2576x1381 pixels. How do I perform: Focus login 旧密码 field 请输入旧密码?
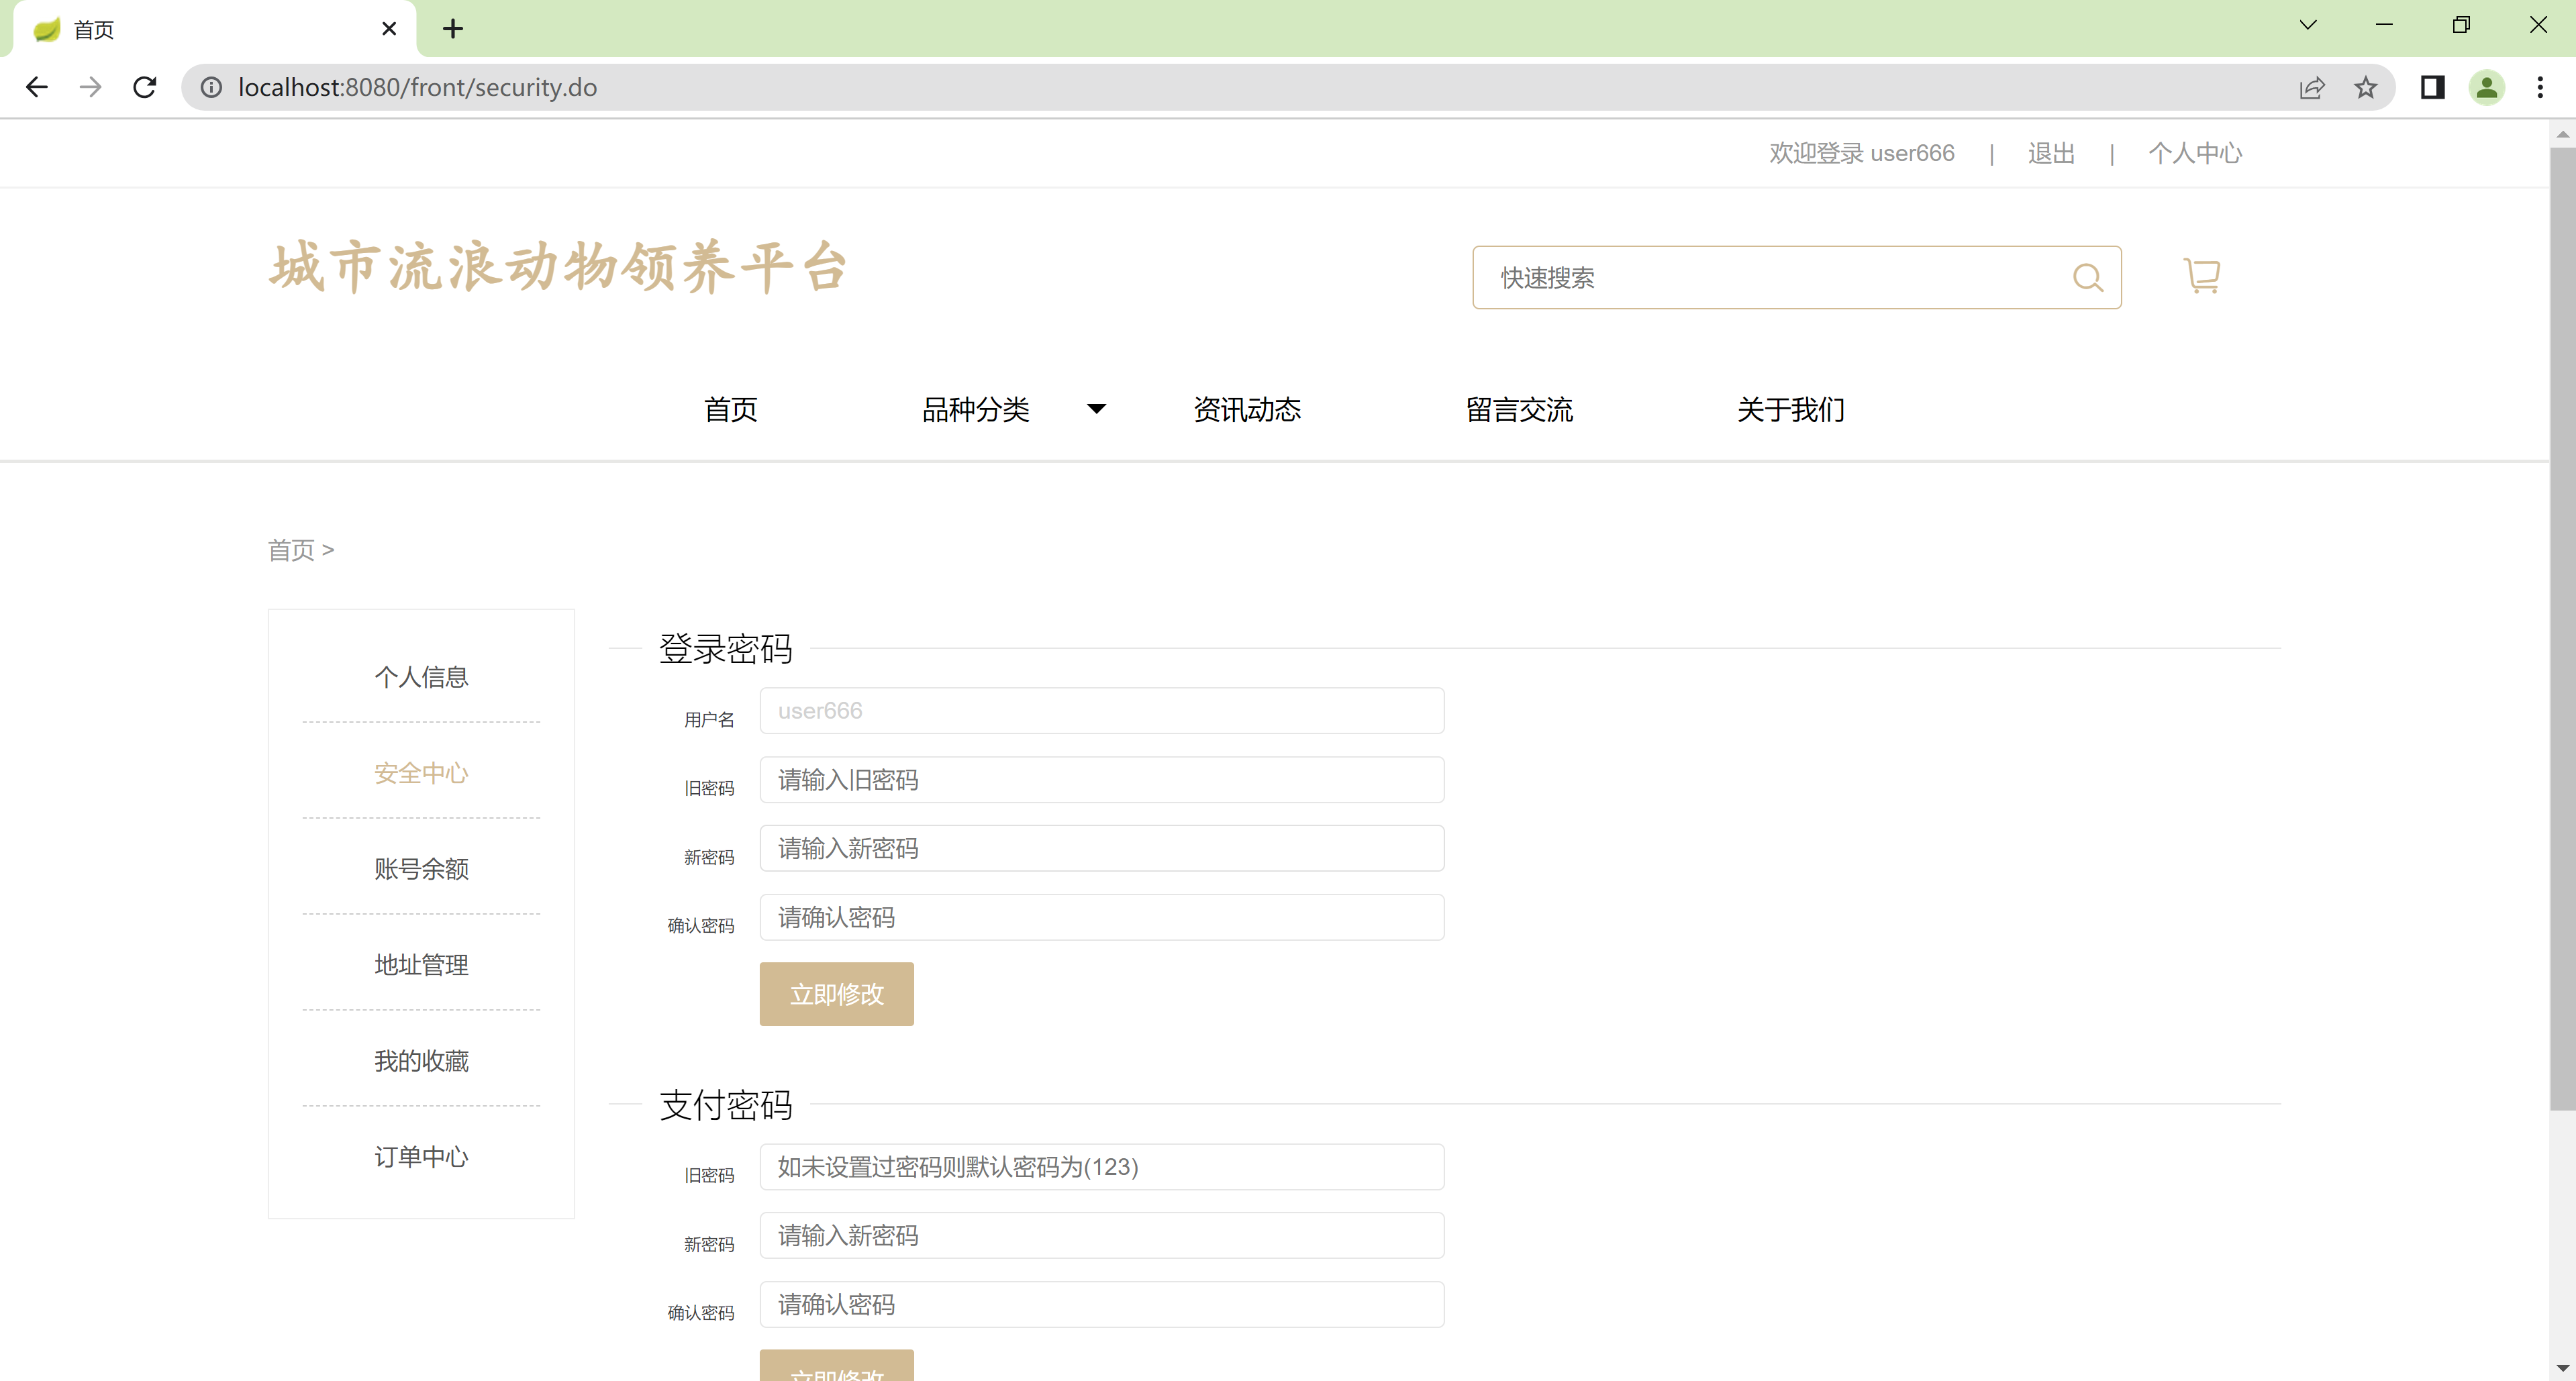1102,780
